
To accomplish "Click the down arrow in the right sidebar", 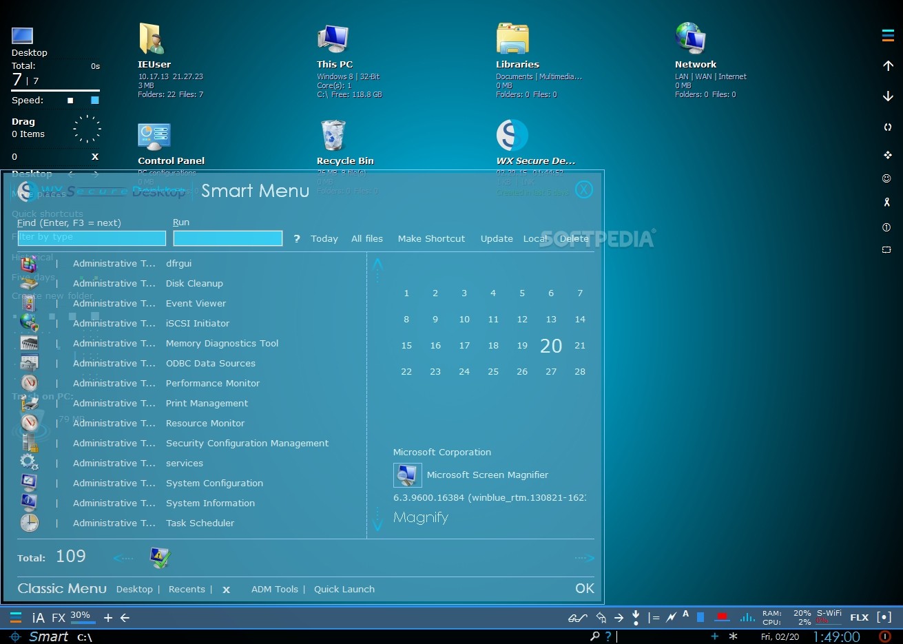I will coord(888,96).
